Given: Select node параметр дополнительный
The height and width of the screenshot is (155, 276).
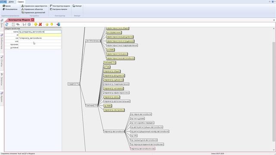Looking at the screenshot, I should pyautogui.click(x=117, y=101).
